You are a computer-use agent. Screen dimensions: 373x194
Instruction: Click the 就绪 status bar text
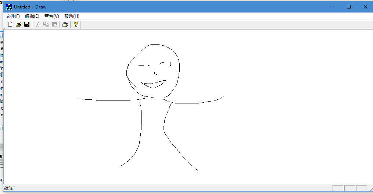click(x=8, y=188)
